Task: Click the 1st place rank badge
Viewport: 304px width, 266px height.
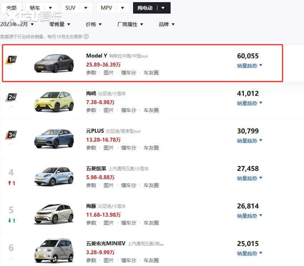Action: pyautogui.click(x=11, y=60)
